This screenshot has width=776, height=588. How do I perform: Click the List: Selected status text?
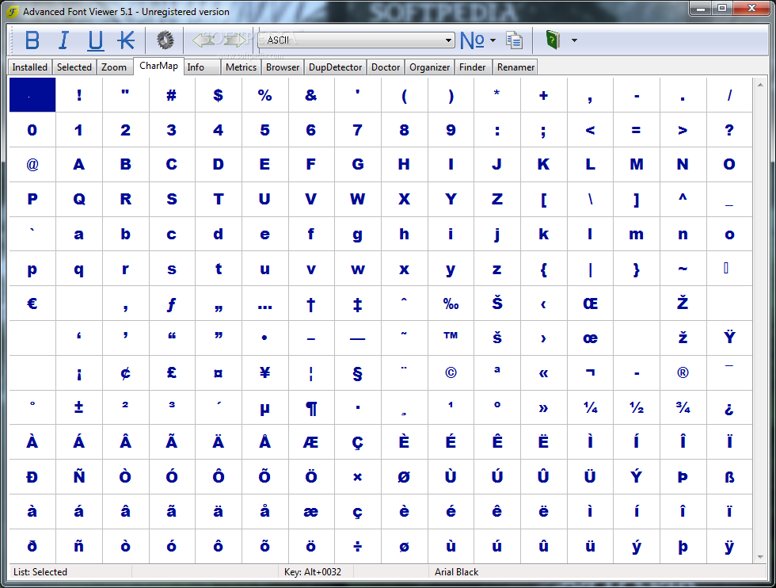pos(40,571)
